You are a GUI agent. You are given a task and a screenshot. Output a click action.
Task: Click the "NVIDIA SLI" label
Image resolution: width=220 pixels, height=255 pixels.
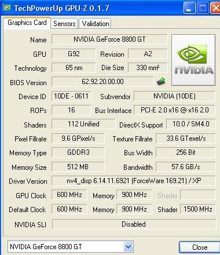tap(30, 224)
